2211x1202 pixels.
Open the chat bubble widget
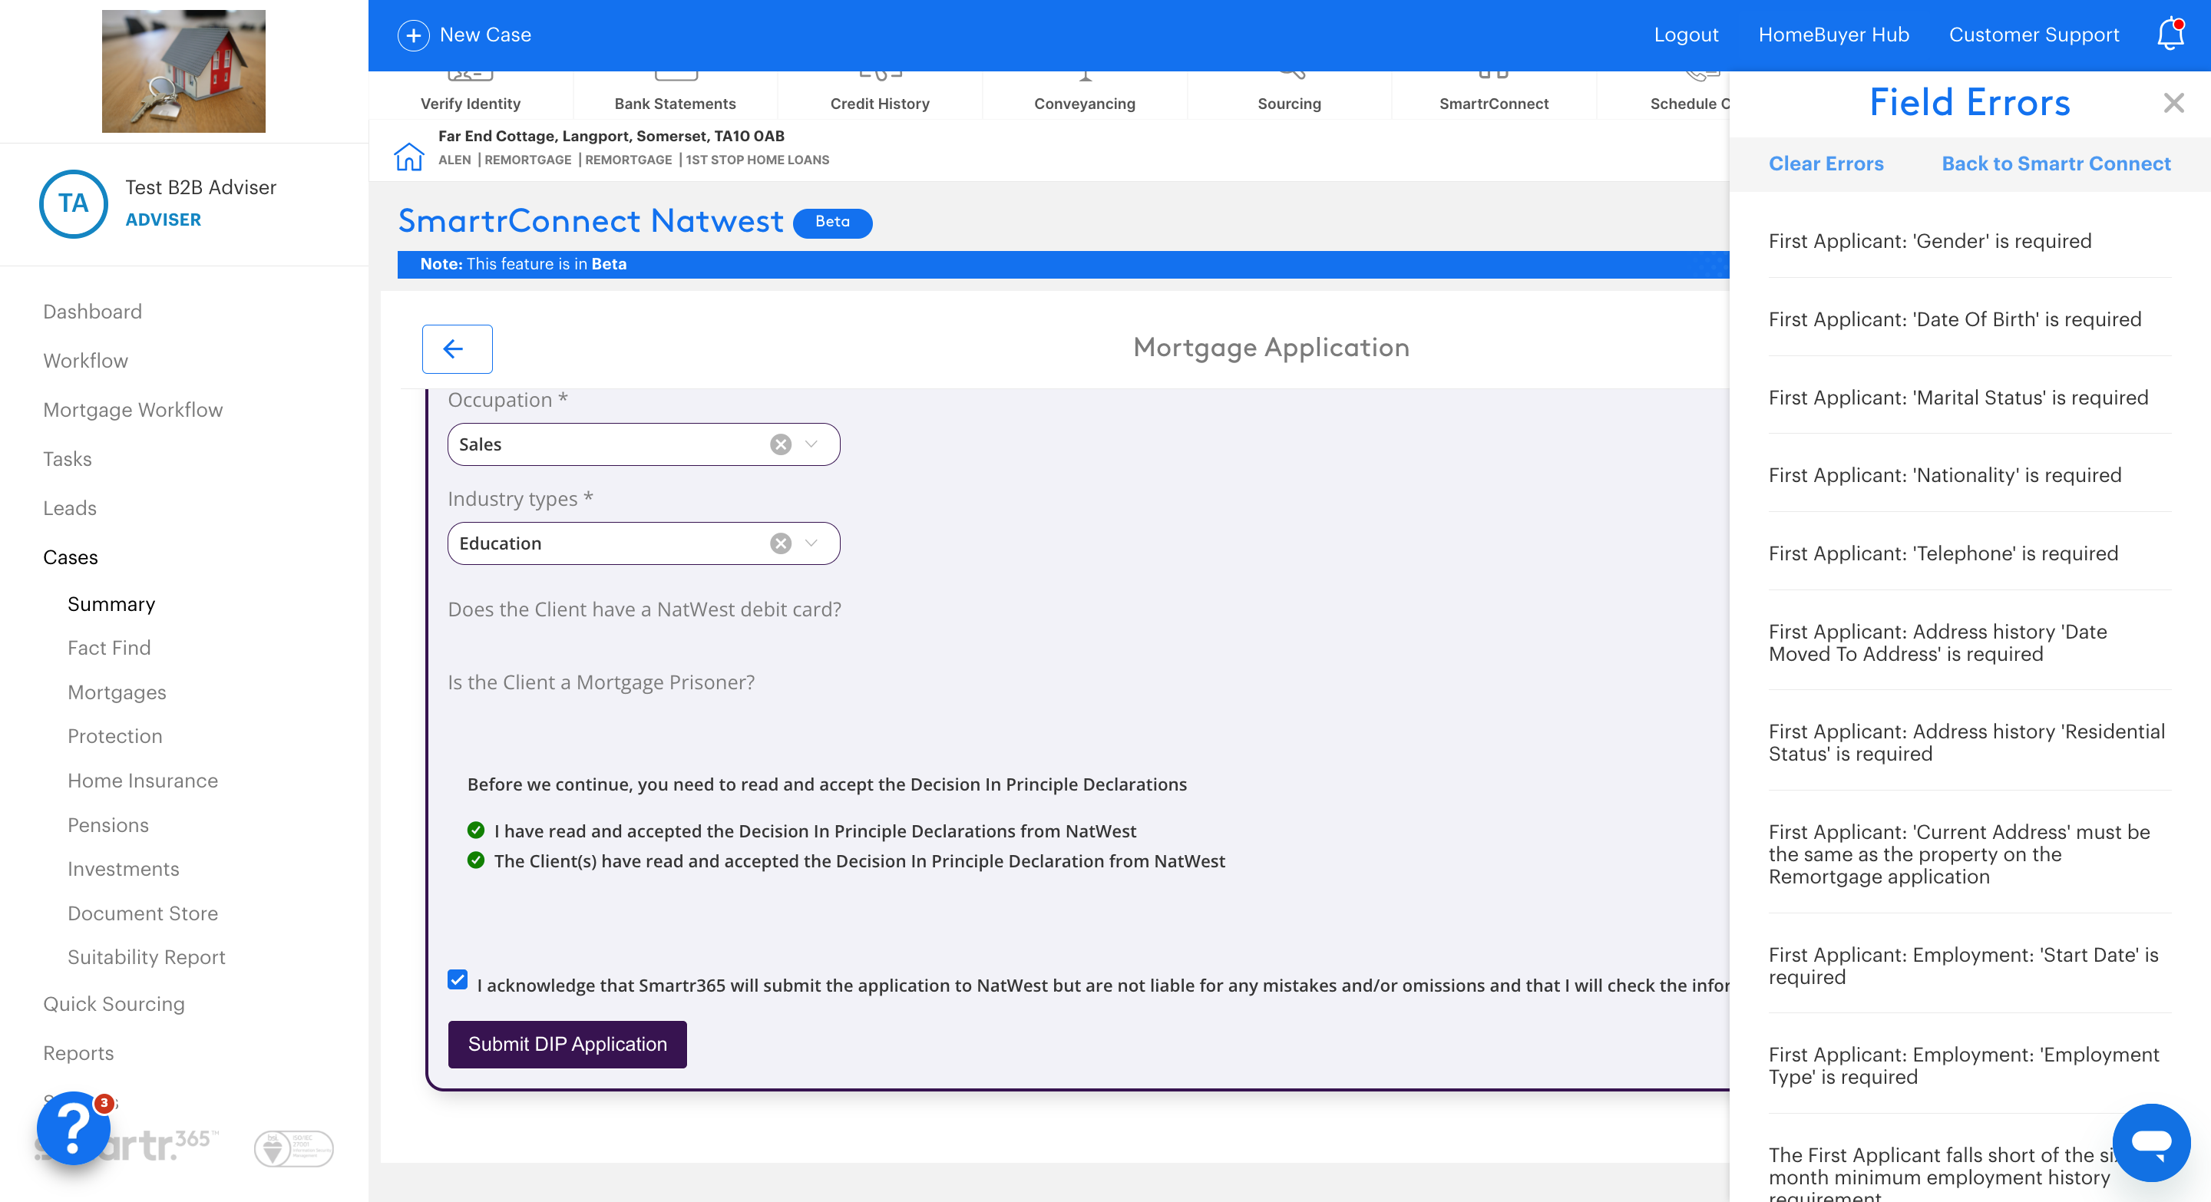pyautogui.click(x=2151, y=1142)
